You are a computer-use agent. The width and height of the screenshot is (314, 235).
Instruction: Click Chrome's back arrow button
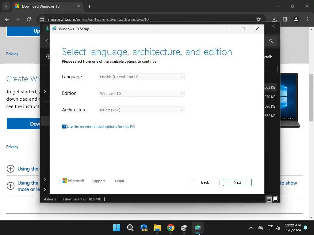coord(7,19)
